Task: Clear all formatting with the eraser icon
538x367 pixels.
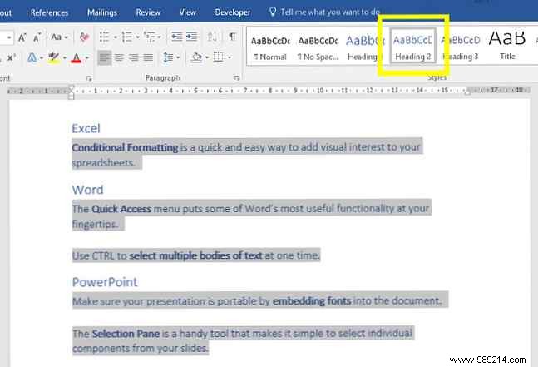Action: click(x=84, y=37)
